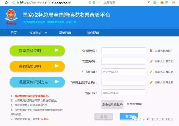Open the 发票常识 menu item
Viewport: 179px width, 126px height.
[x=36, y=33]
